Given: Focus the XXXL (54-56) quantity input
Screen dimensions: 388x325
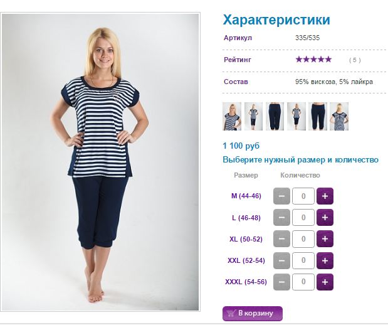Looking at the screenshot, I should tap(303, 282).
